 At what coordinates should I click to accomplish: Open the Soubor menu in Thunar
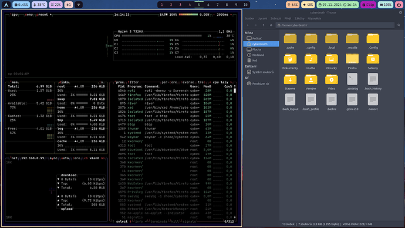(249, 18)
